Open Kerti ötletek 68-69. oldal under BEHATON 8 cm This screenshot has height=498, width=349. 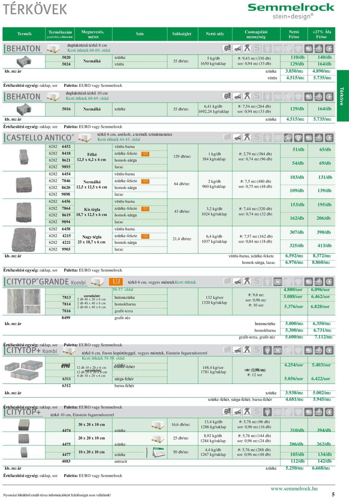coord(89,50)
